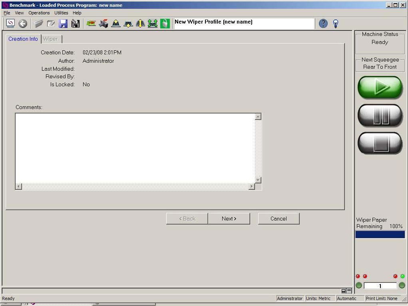Click the blue floppy save icon
Screen dimensions: 408x306
[63, 24]
